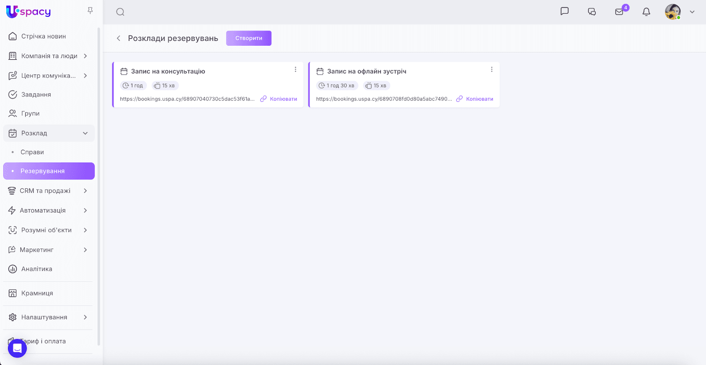Expand the Розумні об'єкти chevron

point(85,230)
